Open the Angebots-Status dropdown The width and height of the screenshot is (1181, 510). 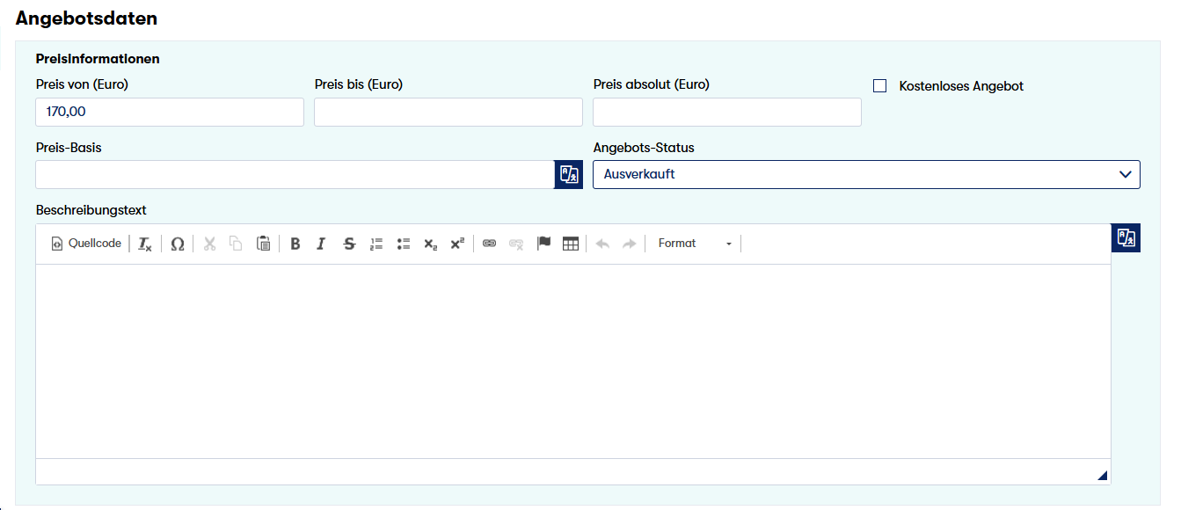tap(866, 174)
